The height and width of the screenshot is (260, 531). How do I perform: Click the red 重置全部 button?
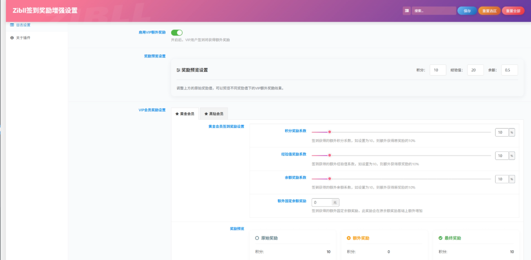(513, 11)
